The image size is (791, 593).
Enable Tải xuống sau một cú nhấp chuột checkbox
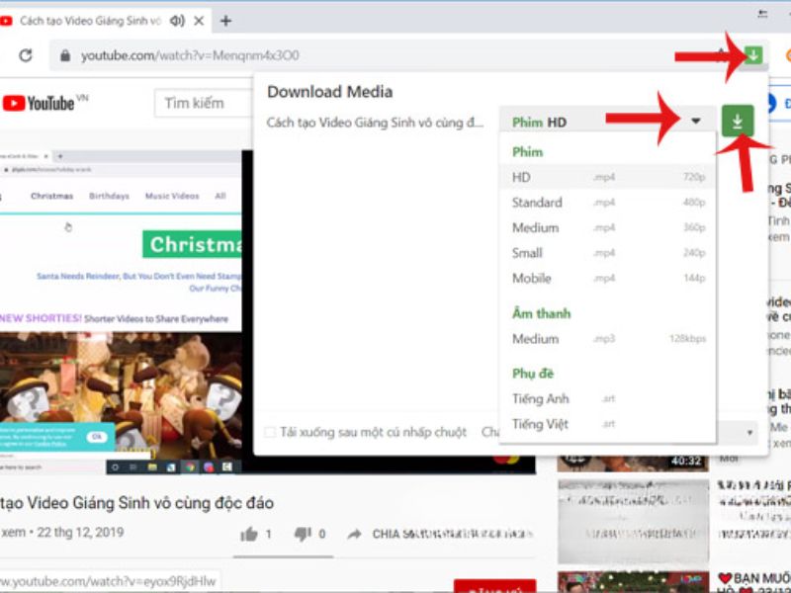click(270, 432)
